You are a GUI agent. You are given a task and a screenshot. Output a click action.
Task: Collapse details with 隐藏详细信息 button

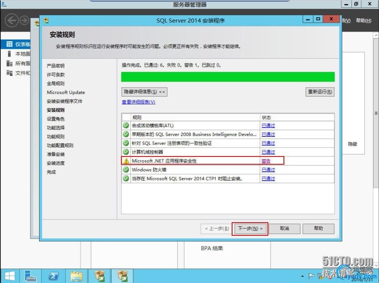[144, 92]
